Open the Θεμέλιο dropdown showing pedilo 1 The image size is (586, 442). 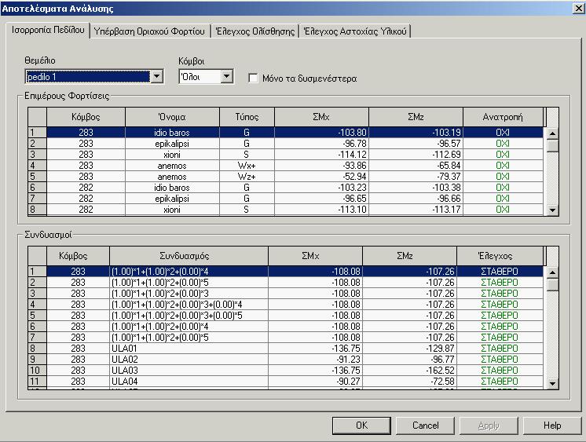[157, 77]
